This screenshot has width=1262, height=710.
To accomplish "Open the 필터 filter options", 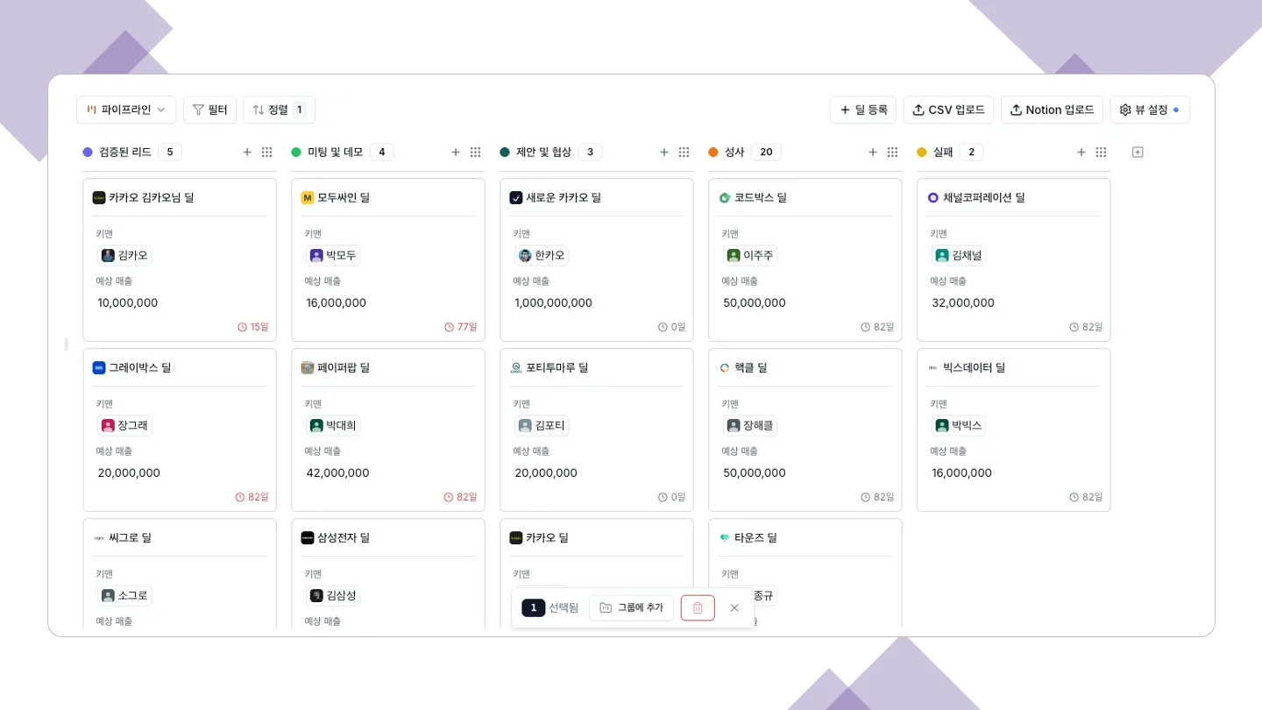I will click(210, 110).
